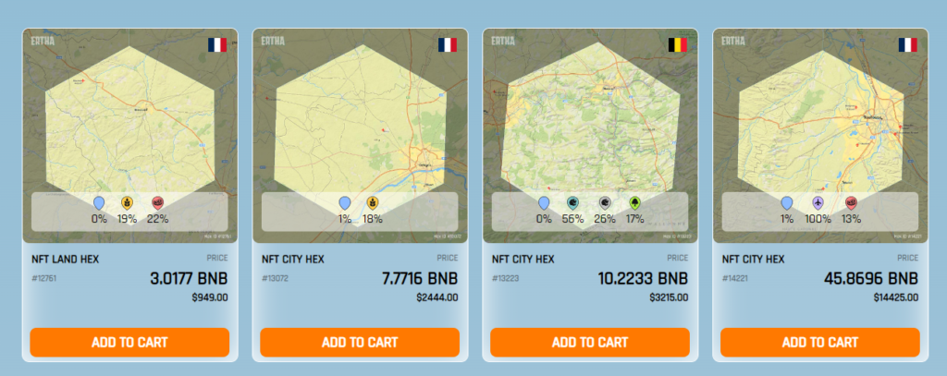The width and height of the screenshot is (947, 376).
Task: Click the water drop pin on hex #14221
Action: coord(787,202)
